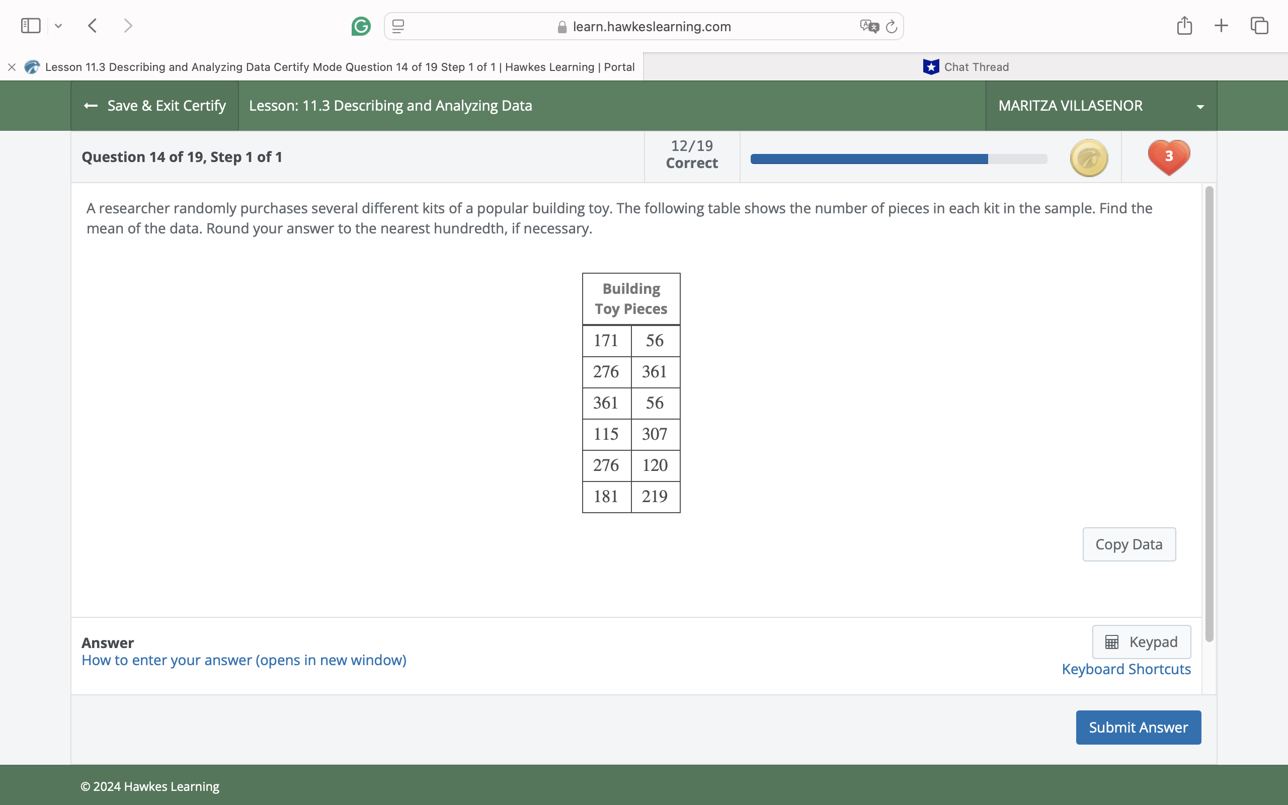Click the Share icon
The height and width of the screenshot is (805, 1288).
click(1184, 25)
